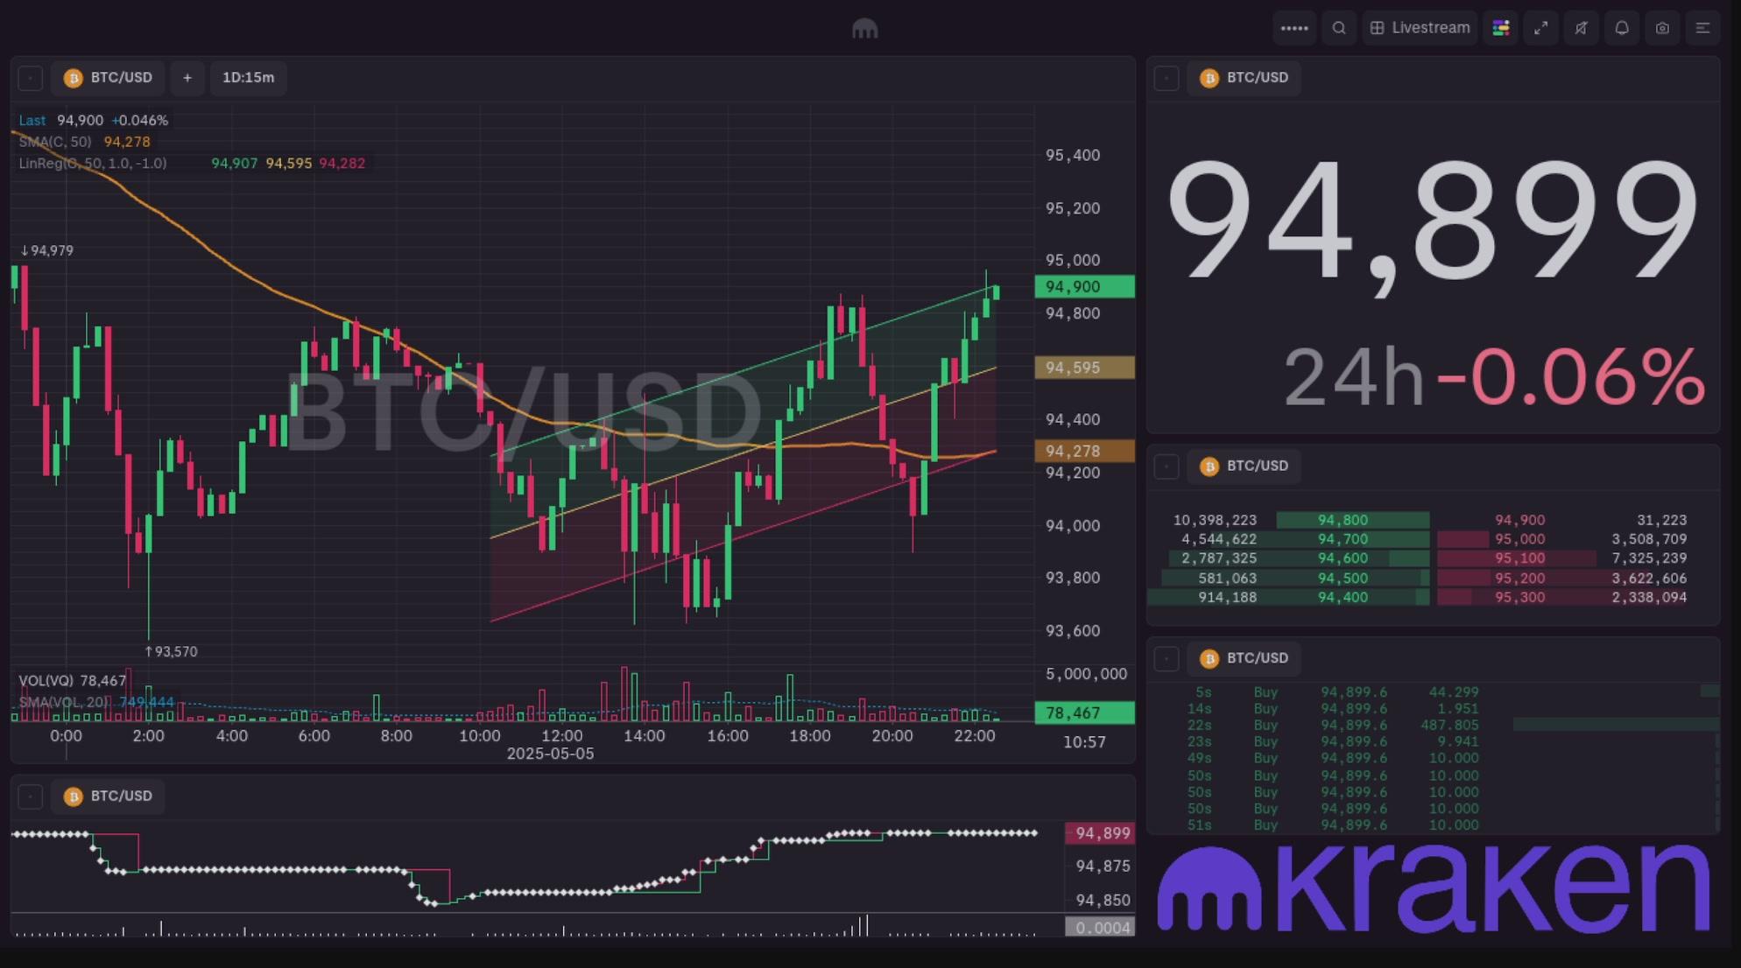This screenshot has height=968, width=1741.
Task: Open the colorful widgets icon in toolbar
Action: click(1500, 28)
